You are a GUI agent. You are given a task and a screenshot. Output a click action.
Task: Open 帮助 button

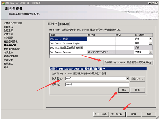149,114
